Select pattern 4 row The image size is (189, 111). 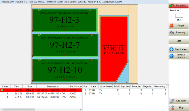(x=41, y=97)
